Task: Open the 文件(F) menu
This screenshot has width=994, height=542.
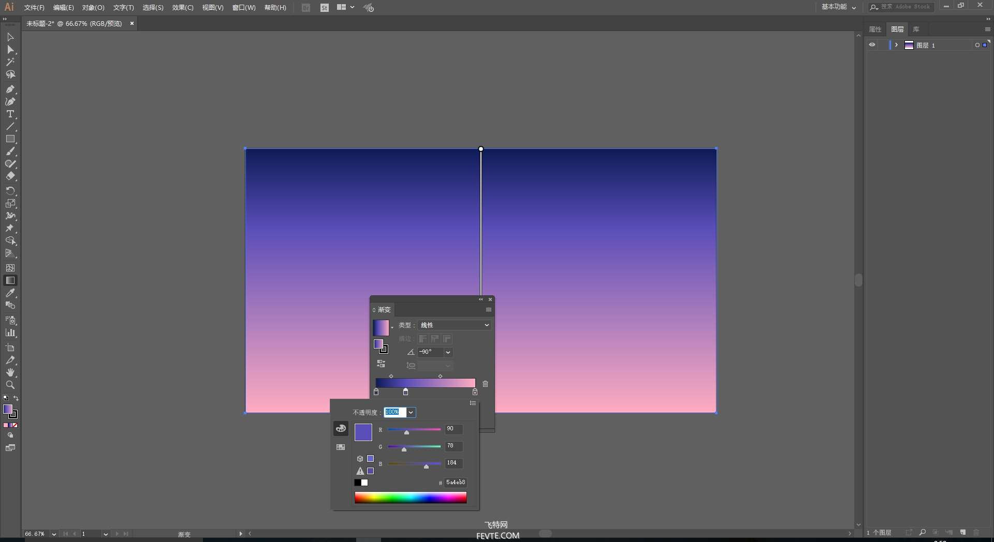Action: (x=34, y=8)
